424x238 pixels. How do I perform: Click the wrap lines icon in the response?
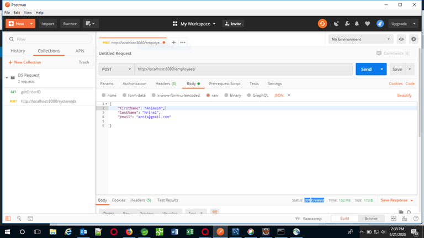[215, 212]
